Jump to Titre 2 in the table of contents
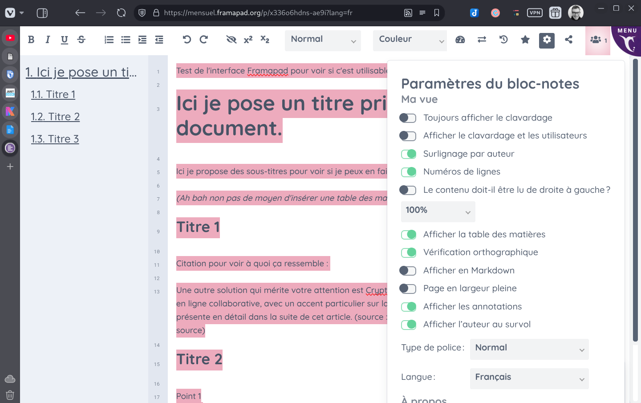641x403 pixels. click(x=55, y=117)
